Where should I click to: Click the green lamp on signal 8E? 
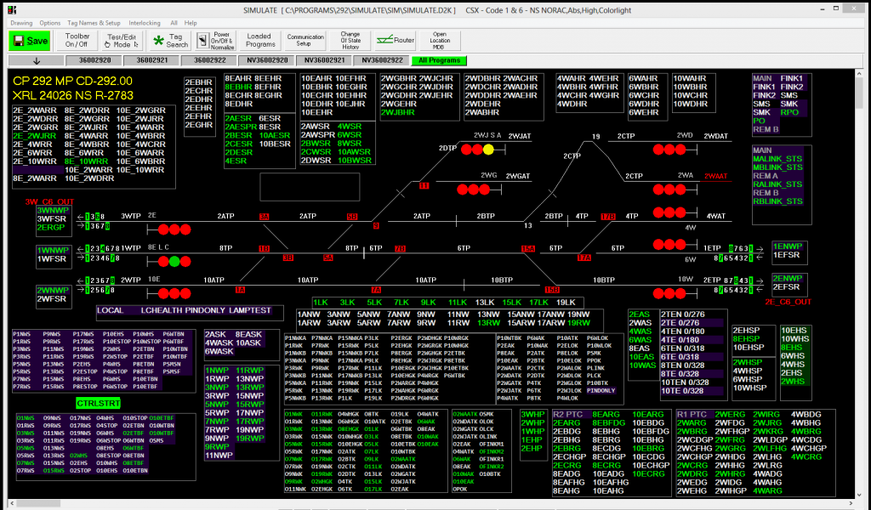[174, 262]
